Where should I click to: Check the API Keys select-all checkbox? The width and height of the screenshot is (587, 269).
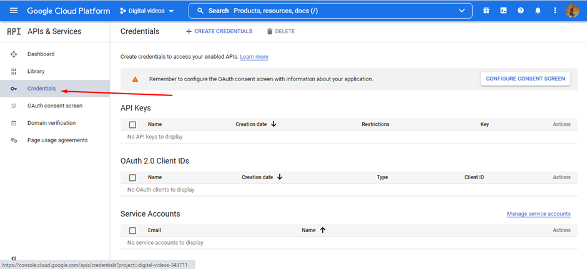point(132,125)
